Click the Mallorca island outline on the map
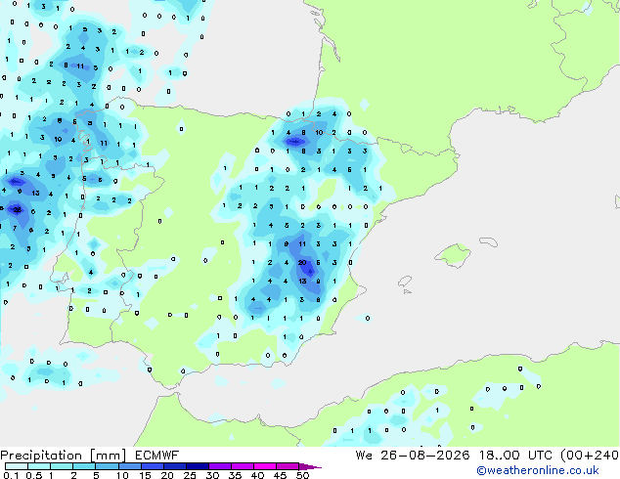 (453, 255)
